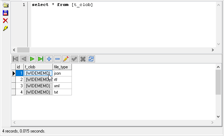The width and height of the screenshot is (224, 136).
Task: Execute query with lightning bolt icon
Action: click(6, 28)
